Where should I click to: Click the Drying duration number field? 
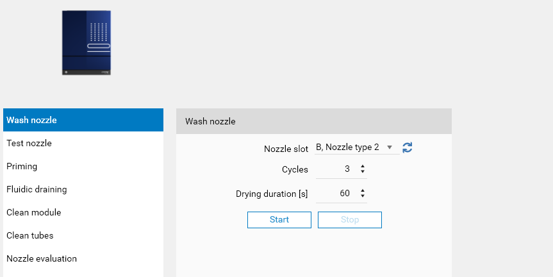[x=338, y=193]
